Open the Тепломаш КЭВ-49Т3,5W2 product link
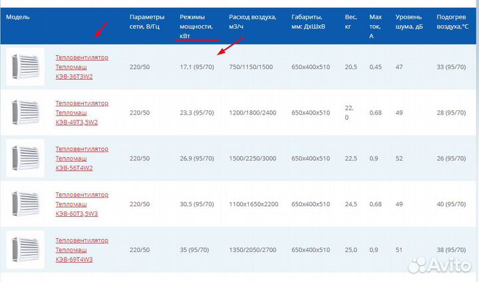The image size is (479, 282). click(81, 112)
